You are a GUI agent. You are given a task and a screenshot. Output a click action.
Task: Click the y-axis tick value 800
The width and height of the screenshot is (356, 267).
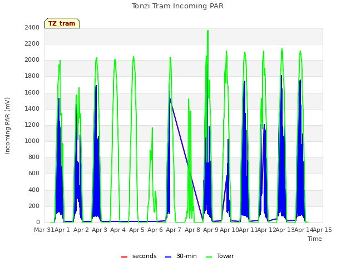(34, 157)
